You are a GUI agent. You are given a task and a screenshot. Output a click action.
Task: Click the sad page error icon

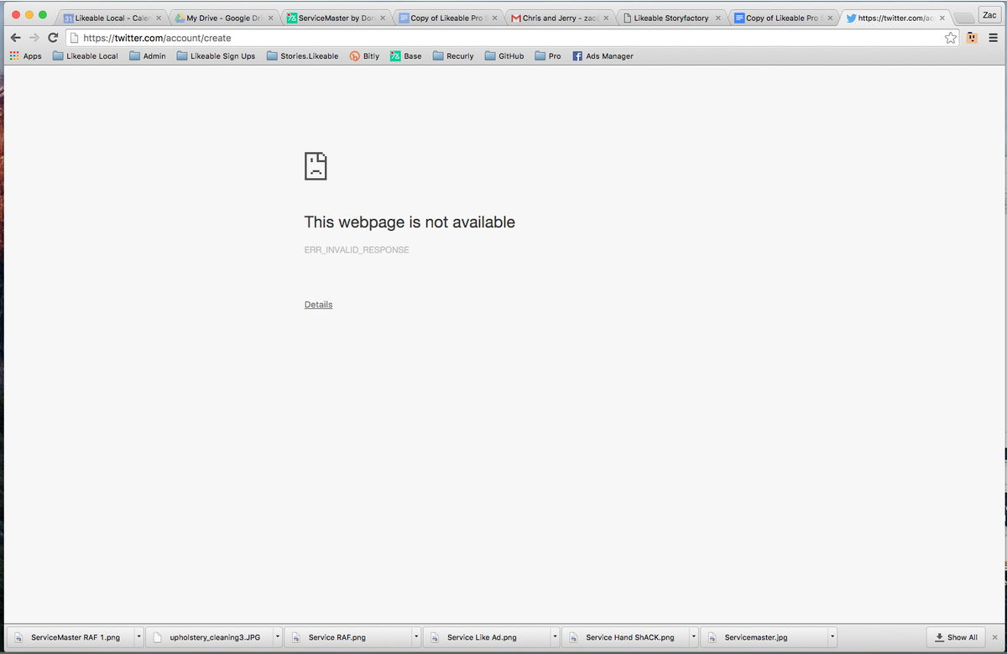coord(316,166)
